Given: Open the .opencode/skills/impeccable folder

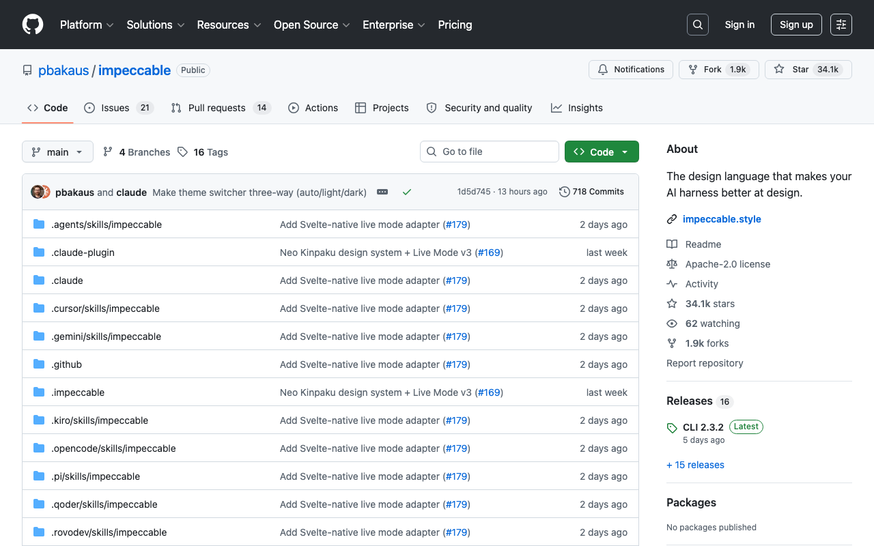Looking at the screenshot, I should [x=113, y=448].
